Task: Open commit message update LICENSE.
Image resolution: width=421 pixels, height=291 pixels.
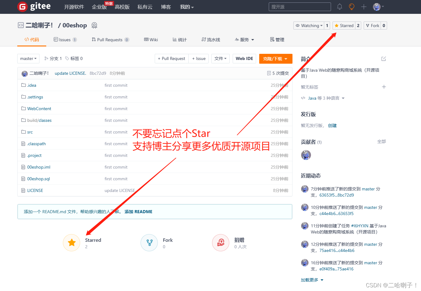Action: 70,73
